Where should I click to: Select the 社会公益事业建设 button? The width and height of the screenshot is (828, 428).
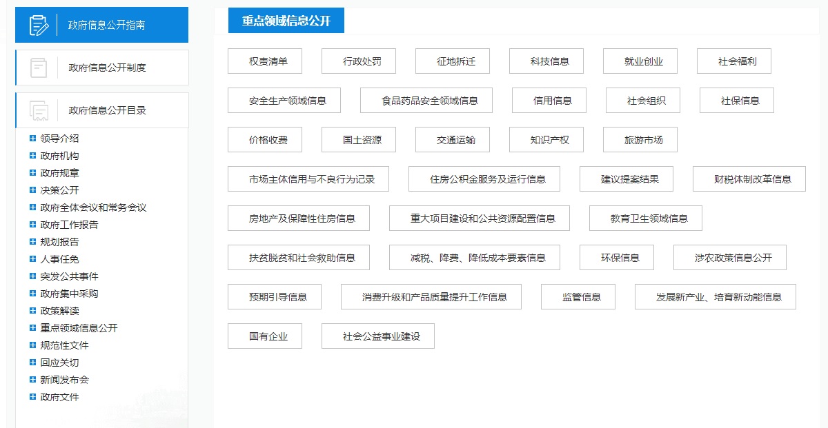click(381, 336)
